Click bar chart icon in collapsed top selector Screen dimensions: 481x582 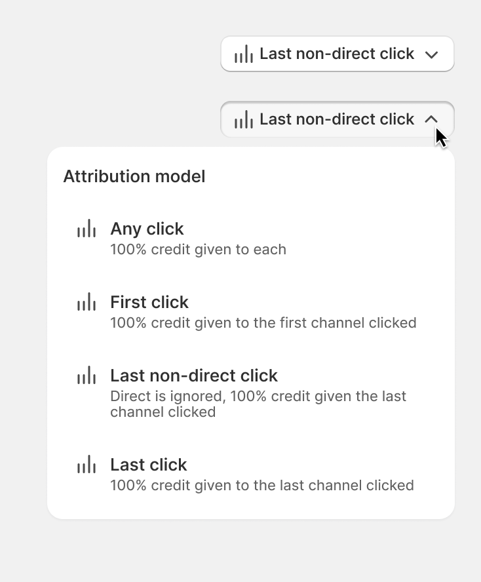(244, 54)
